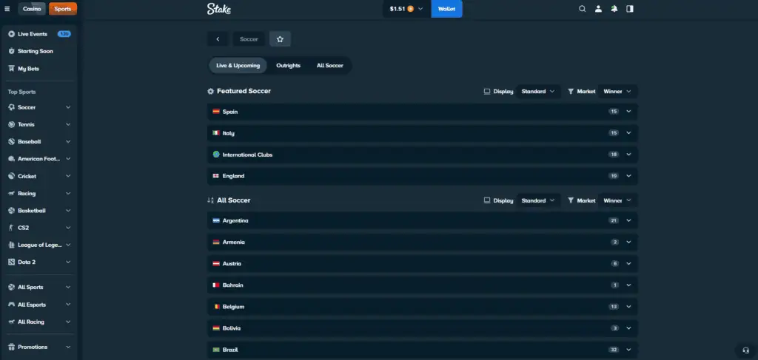Switch to Sports mode
The height and width of the screenshot is (360, 758).
[62, 9]
